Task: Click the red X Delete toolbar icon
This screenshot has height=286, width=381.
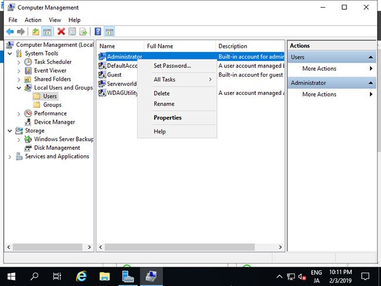Action: pyautogui.click(x=61, y=32)
